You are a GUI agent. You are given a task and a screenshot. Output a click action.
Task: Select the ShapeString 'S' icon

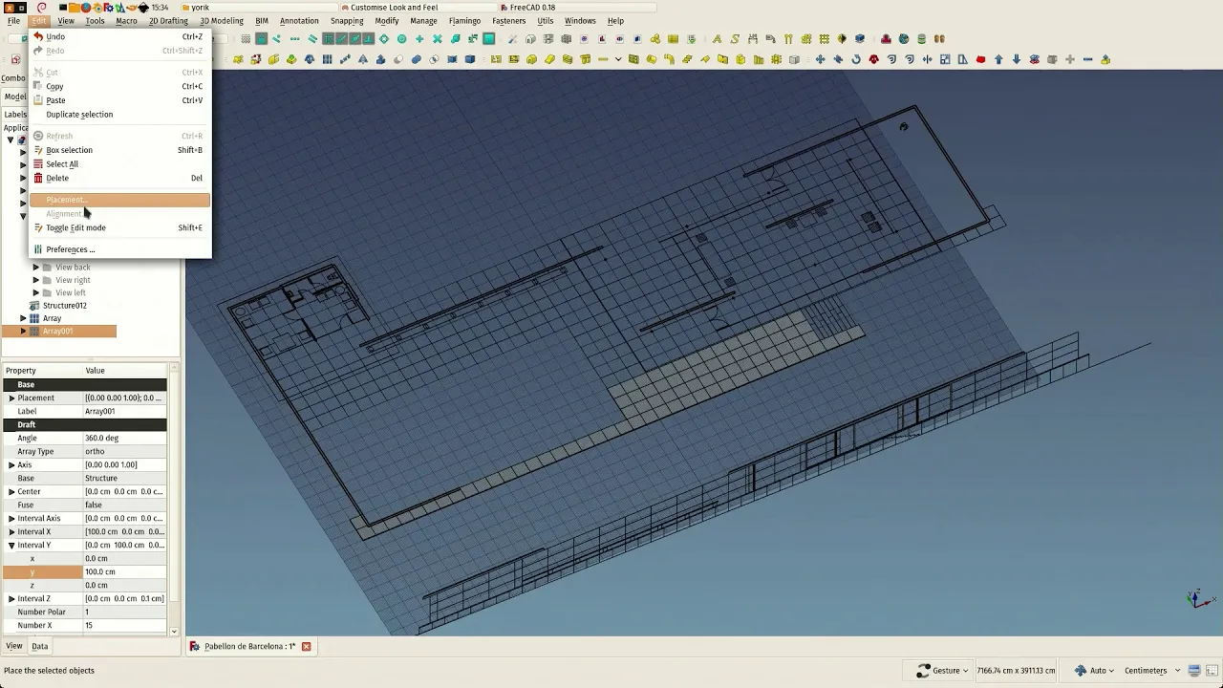[735, 39]
